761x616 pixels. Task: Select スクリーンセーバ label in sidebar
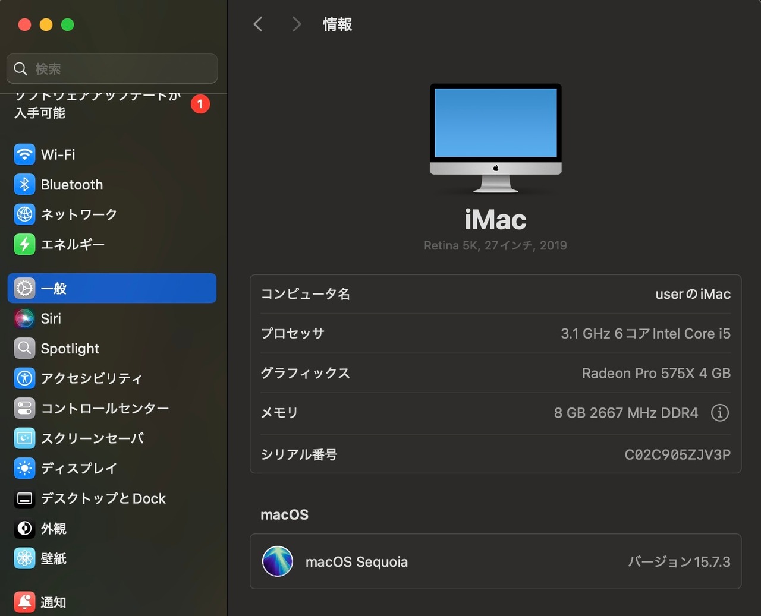coord(92,438)
